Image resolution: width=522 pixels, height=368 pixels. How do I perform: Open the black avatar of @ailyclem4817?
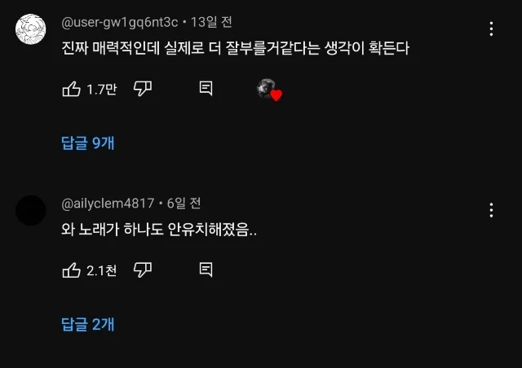[31, 210]
